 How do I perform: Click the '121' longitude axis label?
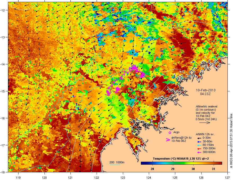[70, 178]
